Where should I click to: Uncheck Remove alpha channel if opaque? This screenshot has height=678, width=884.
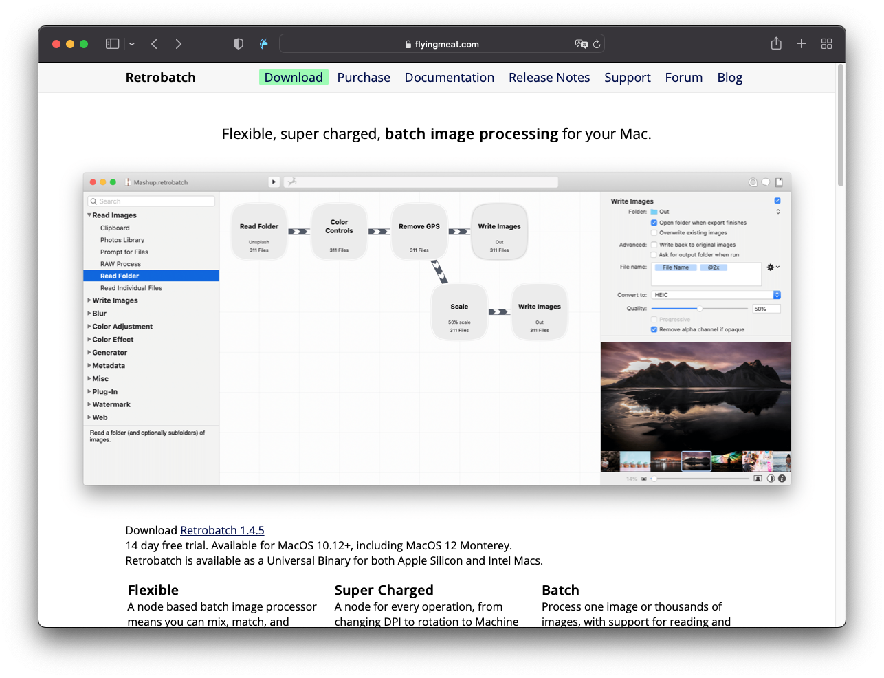tap(654, 330)
